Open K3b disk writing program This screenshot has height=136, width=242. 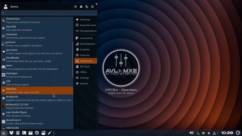click(37, 83)
